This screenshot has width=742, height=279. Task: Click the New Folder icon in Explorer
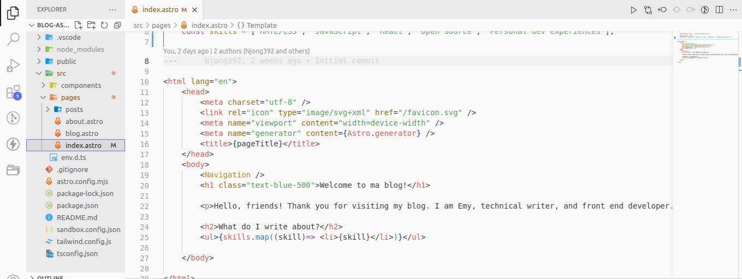click(91, 25)
